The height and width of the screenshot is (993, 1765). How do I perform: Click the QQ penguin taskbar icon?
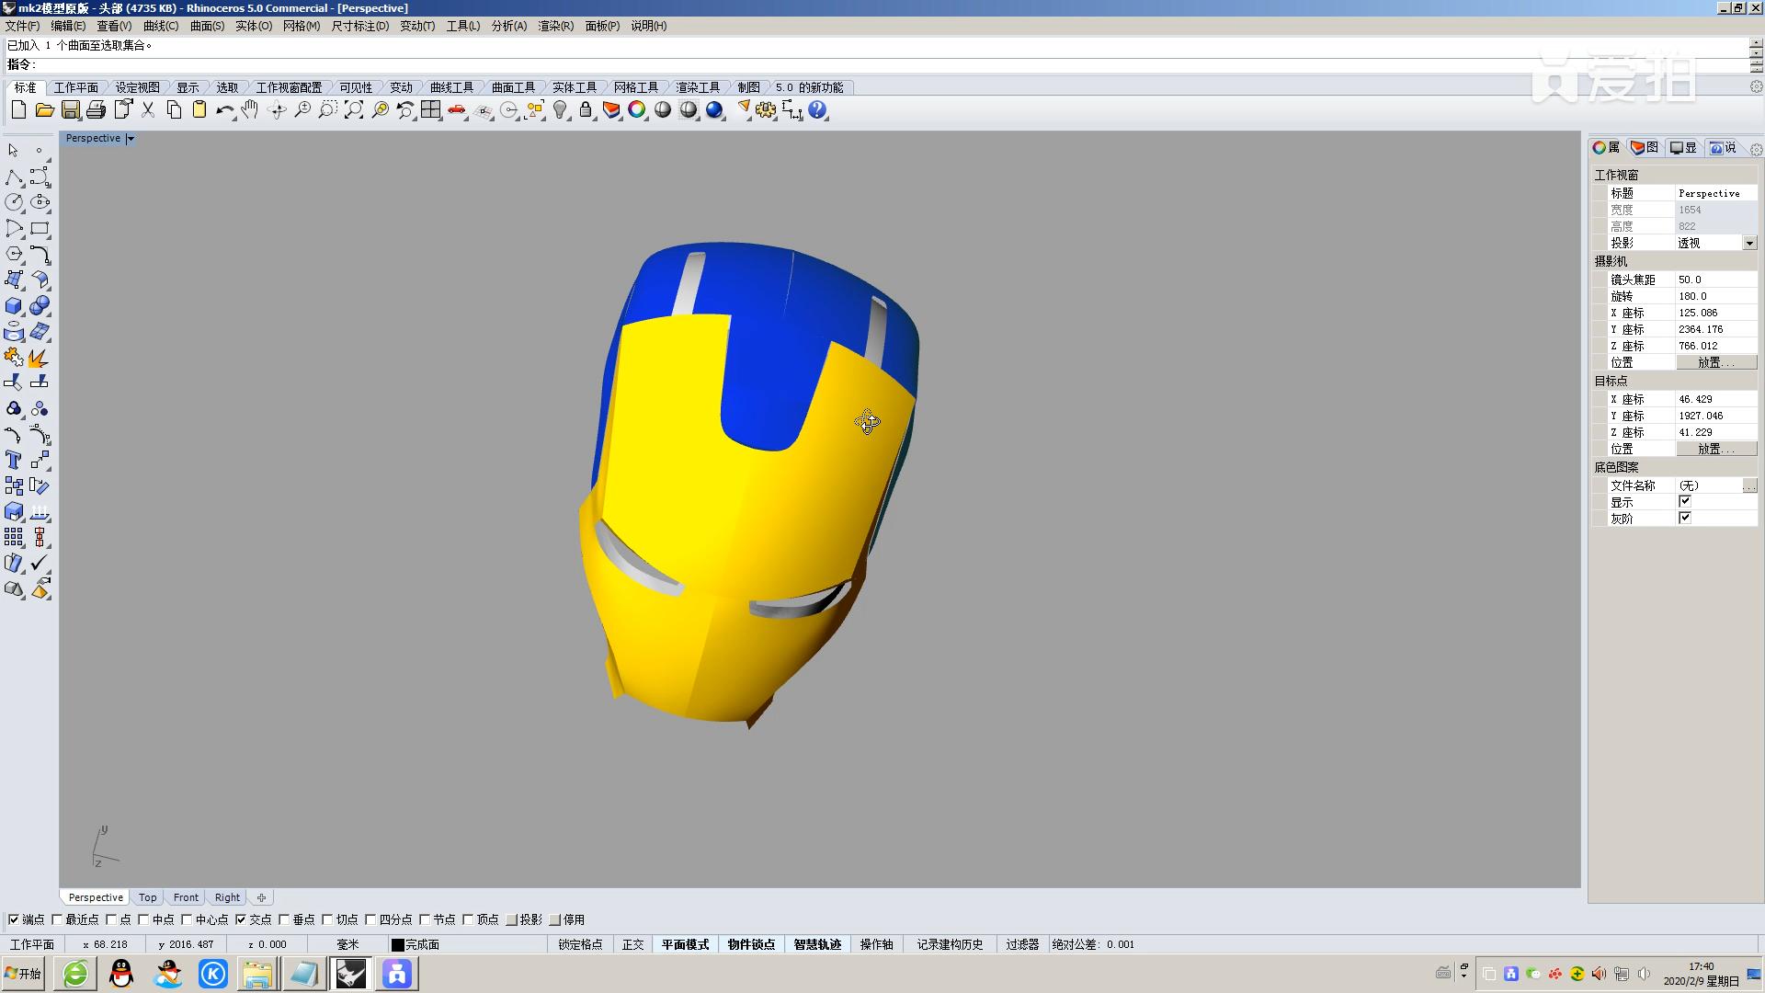point(121,974)
